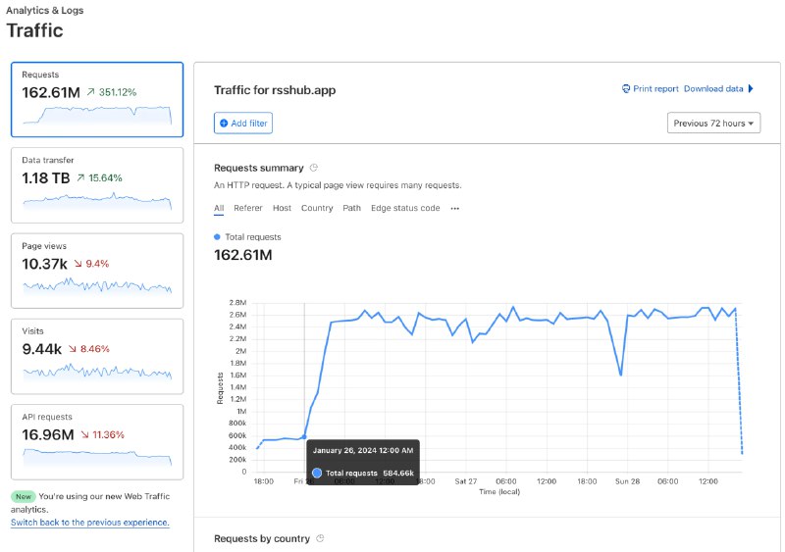Click the upward trend arrow on Requests card
Image resolution: width=785 pixels, height=552 pixels.
(x=90, y=92)
